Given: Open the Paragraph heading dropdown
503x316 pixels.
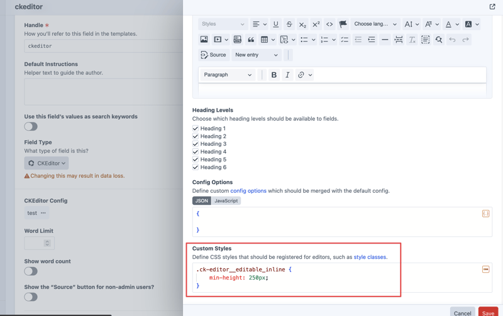Looking at the screenshot, I should (x=228, y=75).
